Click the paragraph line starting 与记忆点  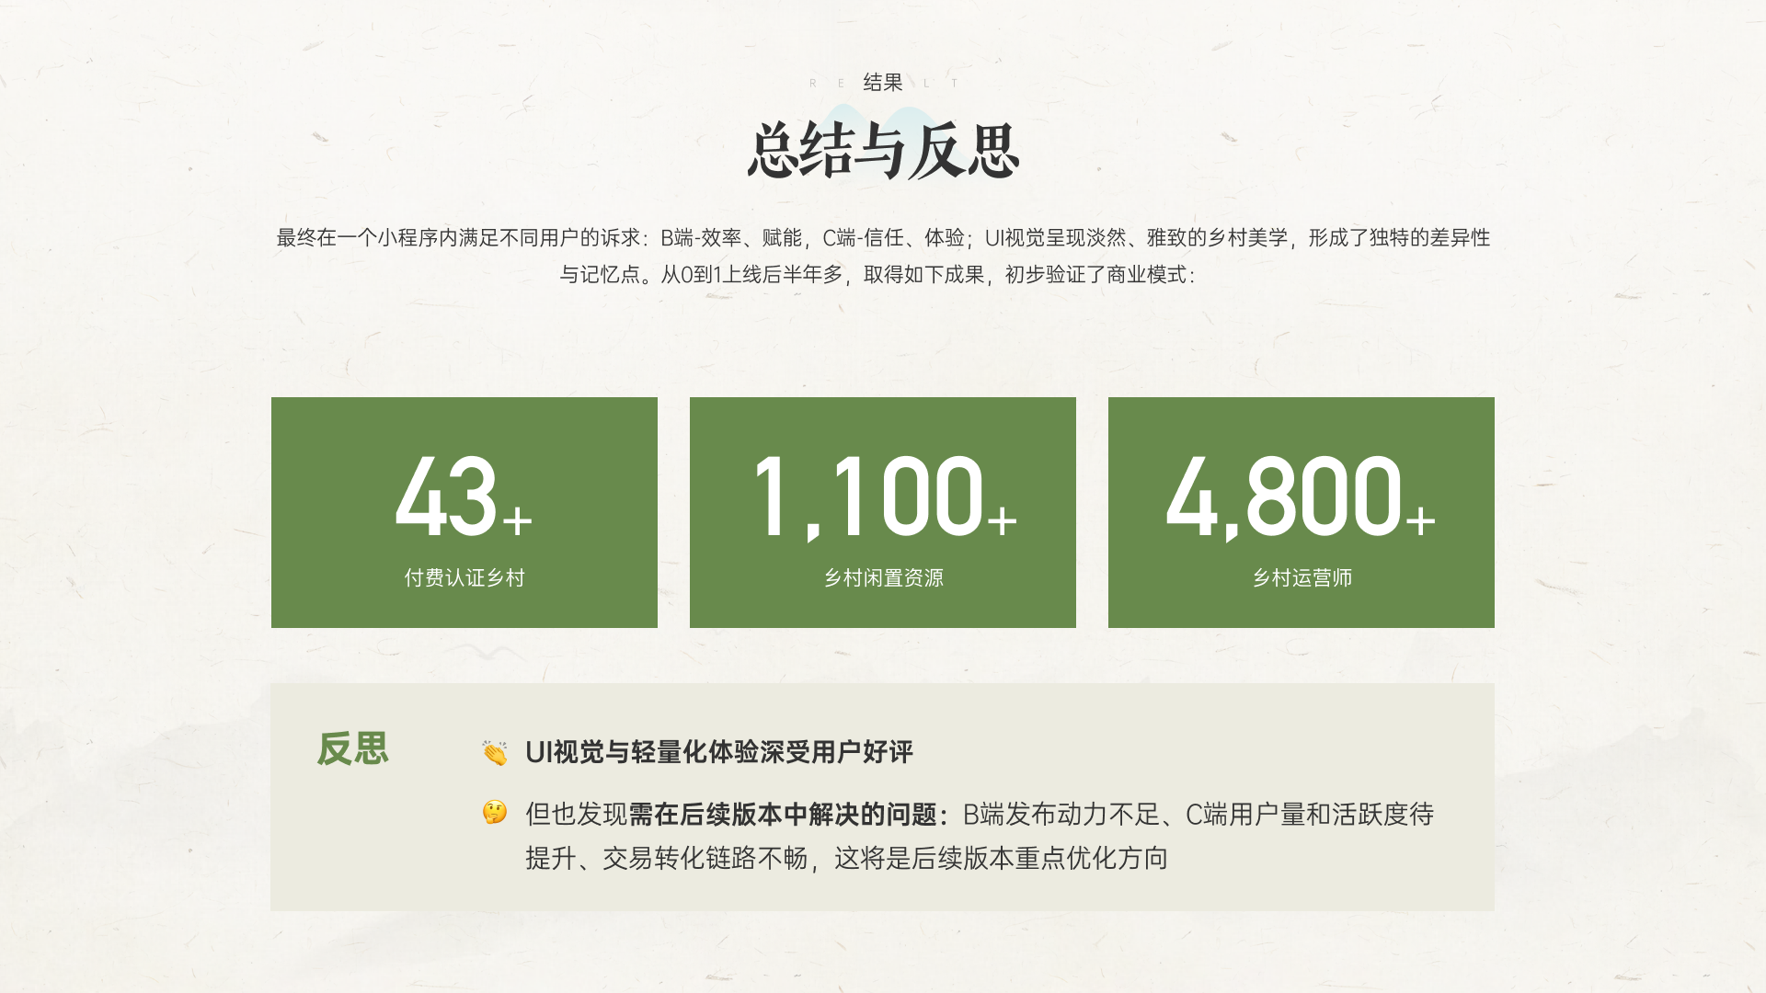coord(878,274)
